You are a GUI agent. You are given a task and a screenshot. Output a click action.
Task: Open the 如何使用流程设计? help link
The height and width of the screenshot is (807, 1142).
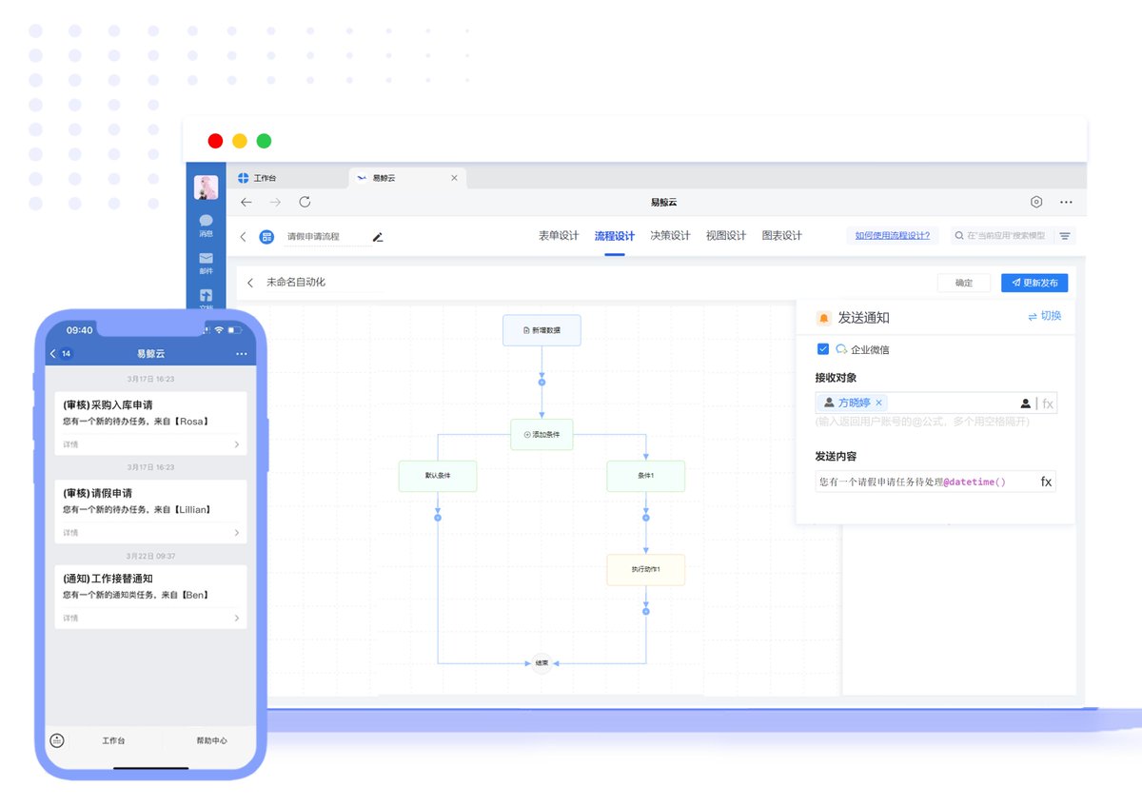click(x=893, y=235)
